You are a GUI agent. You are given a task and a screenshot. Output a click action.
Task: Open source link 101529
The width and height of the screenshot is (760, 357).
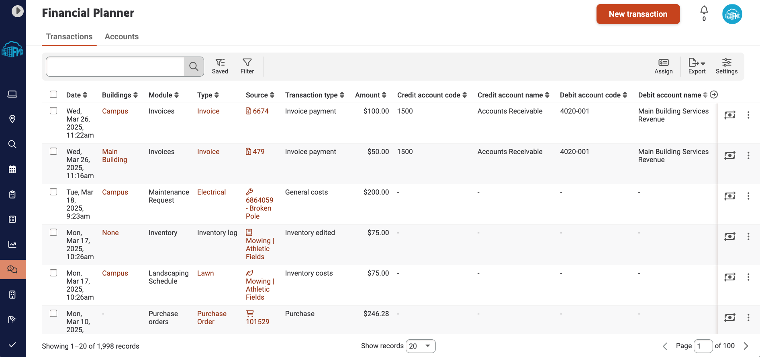[x=257, y=318]
